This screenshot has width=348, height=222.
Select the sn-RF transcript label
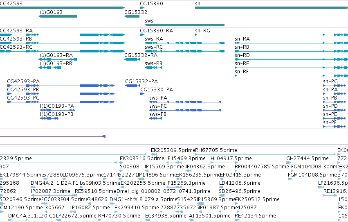tap(242, 72)
